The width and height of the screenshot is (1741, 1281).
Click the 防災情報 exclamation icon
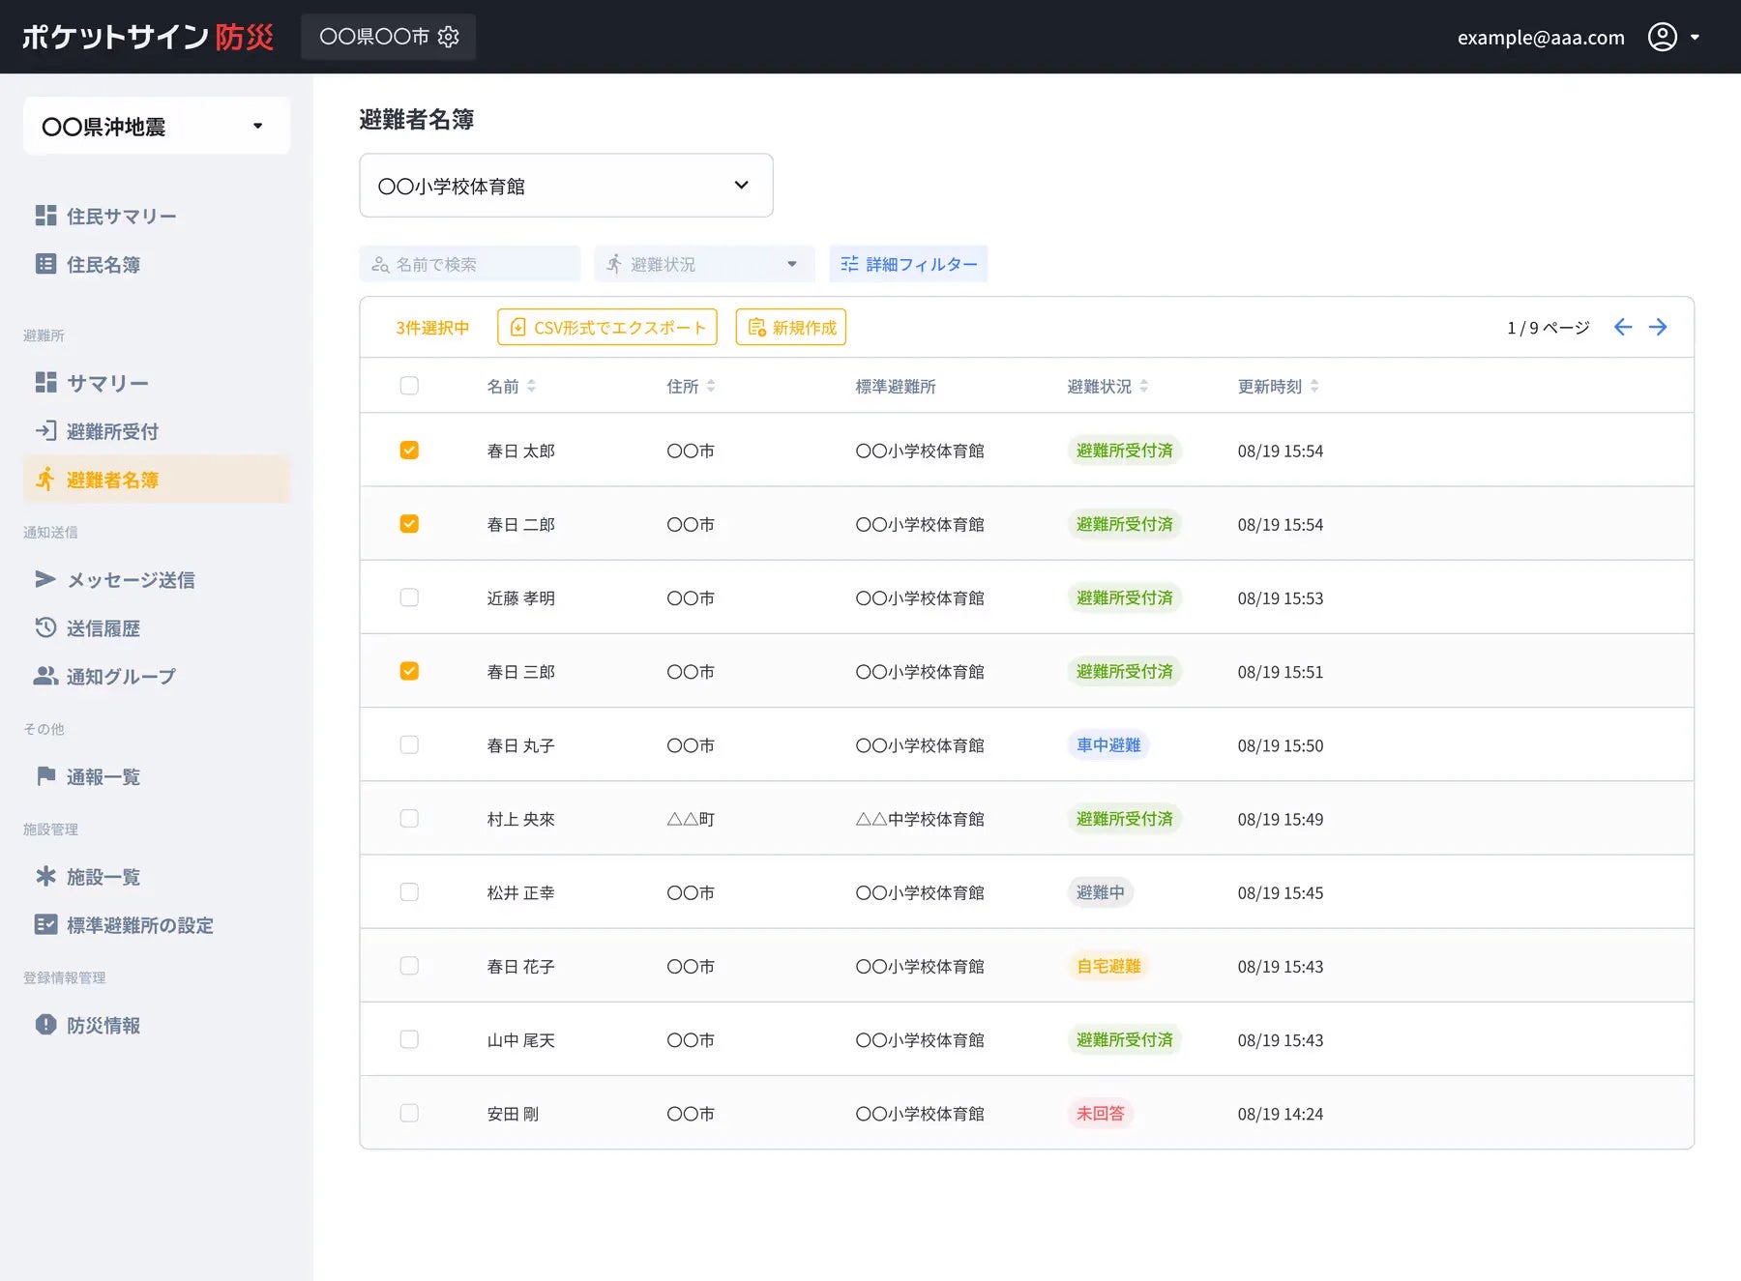pyautogui.click(x=45, y=1024)
